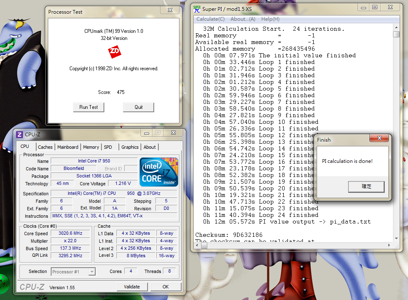Minimize the Super PI window
Screen dimensions: 408x300
point(364,7)
